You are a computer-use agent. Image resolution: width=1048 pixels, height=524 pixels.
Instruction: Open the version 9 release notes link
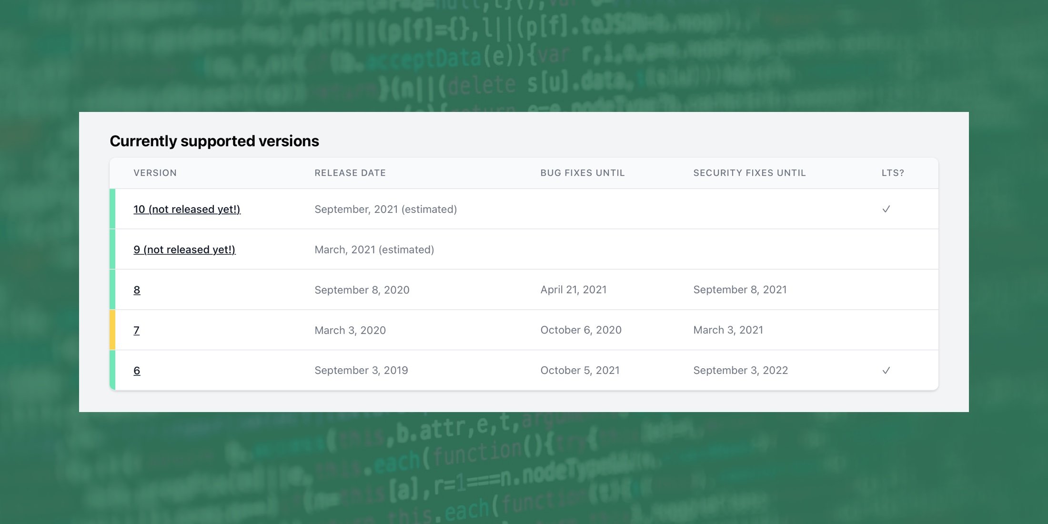pyautogui.click(x=184, y=249)
